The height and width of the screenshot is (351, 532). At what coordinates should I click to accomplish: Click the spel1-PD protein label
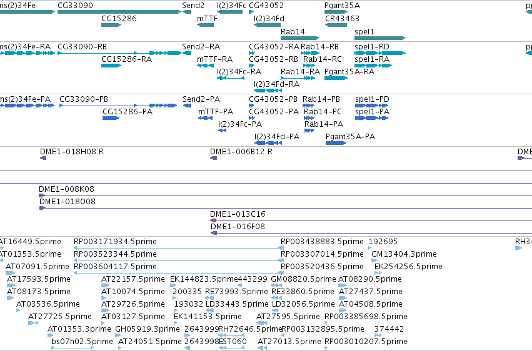tap(372, 99)
